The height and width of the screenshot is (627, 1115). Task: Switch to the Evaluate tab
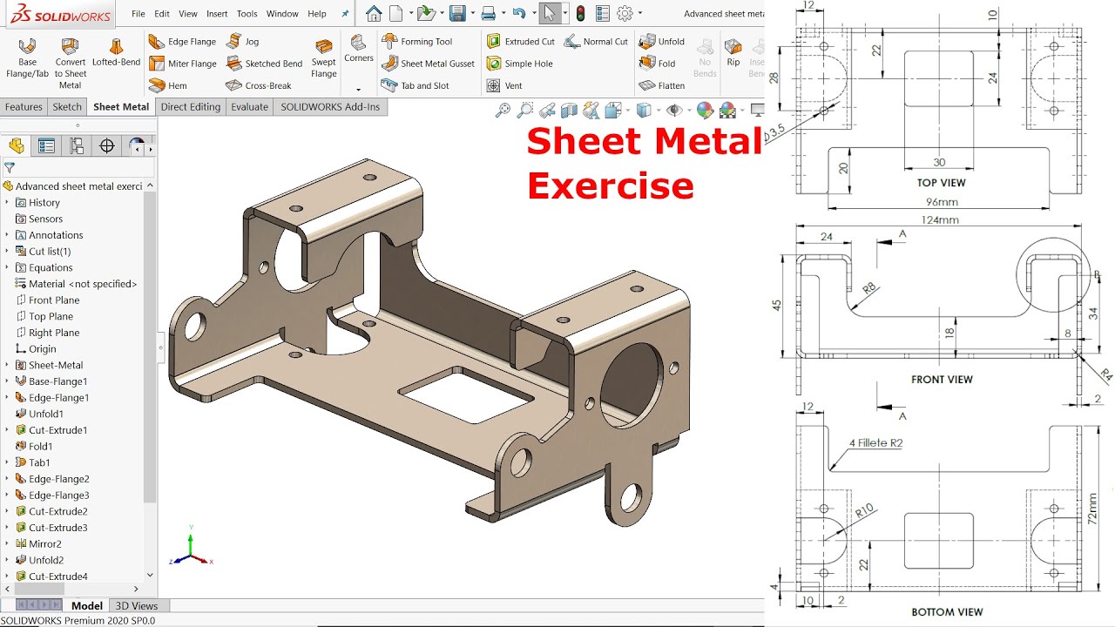click(x=249, y=107)
